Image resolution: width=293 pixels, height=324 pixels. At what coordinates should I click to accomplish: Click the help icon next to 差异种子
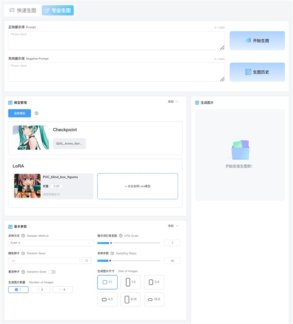(x=23, y=272)
